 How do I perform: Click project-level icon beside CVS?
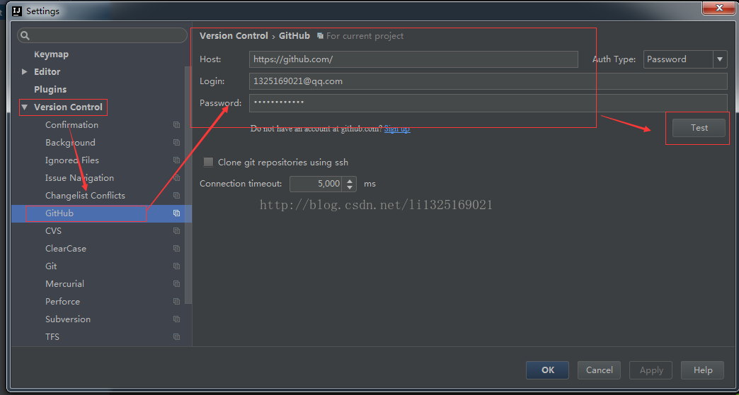(176, 231)
